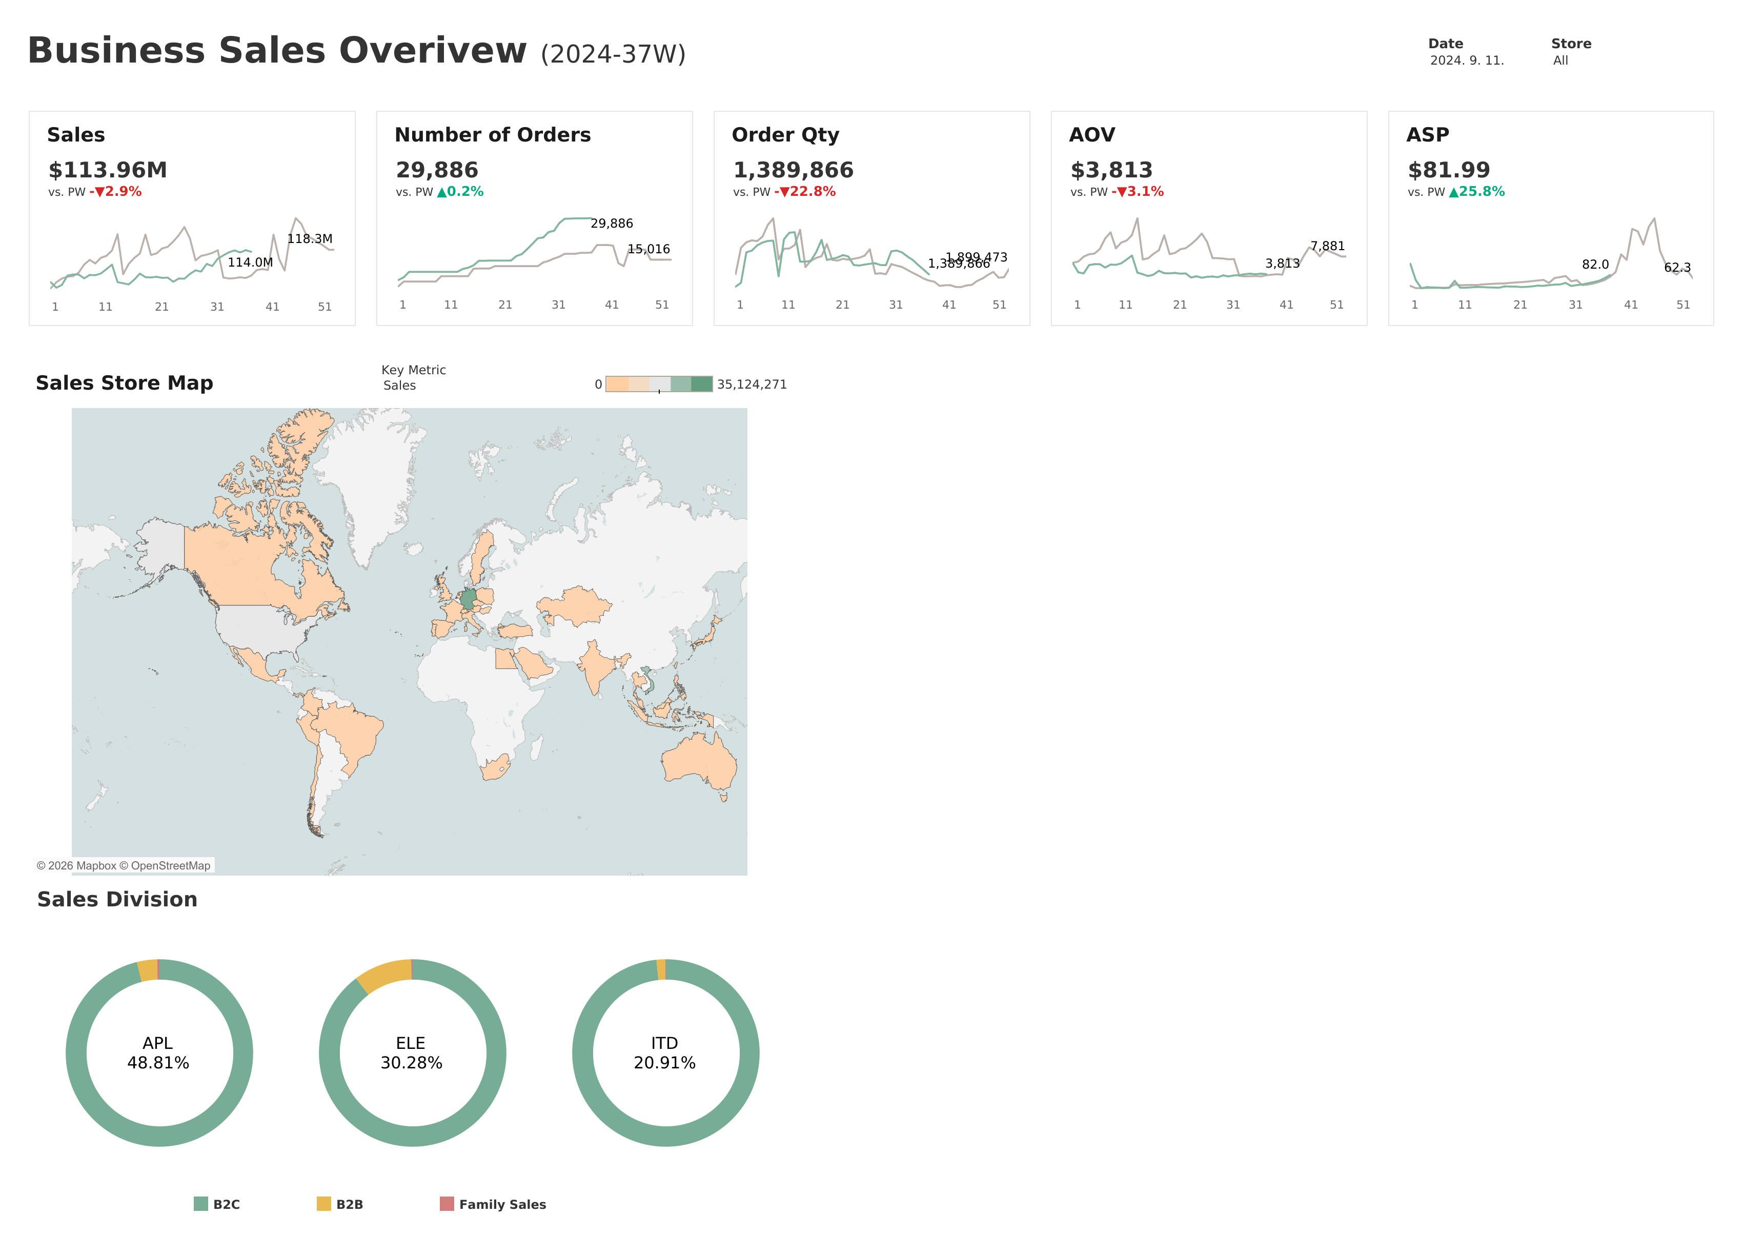Select the Order Qty value 1,389,866
Screen dimensions: 1743x1256
pos(793,170)
